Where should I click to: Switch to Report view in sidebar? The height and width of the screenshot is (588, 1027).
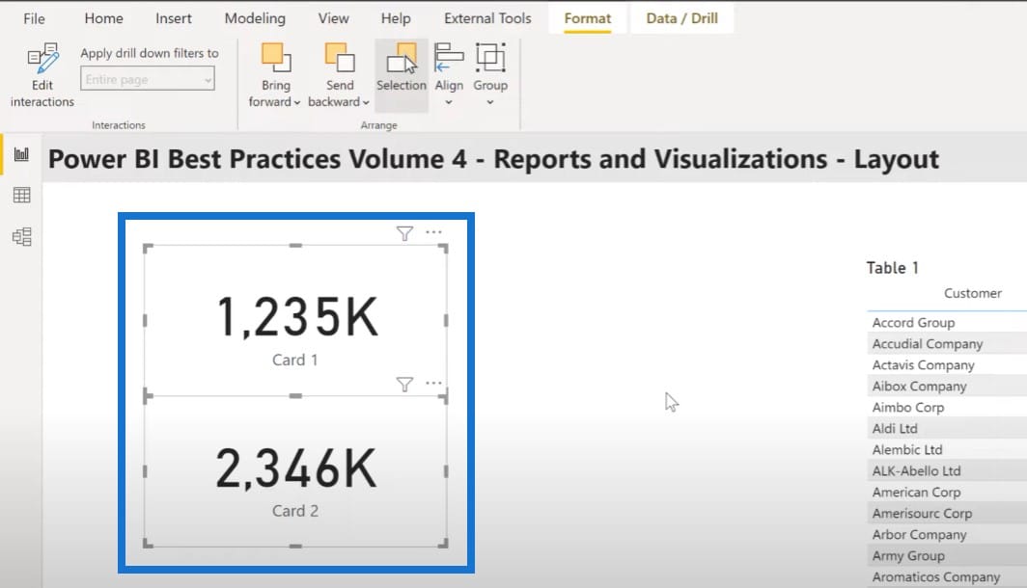coord(21,154)
